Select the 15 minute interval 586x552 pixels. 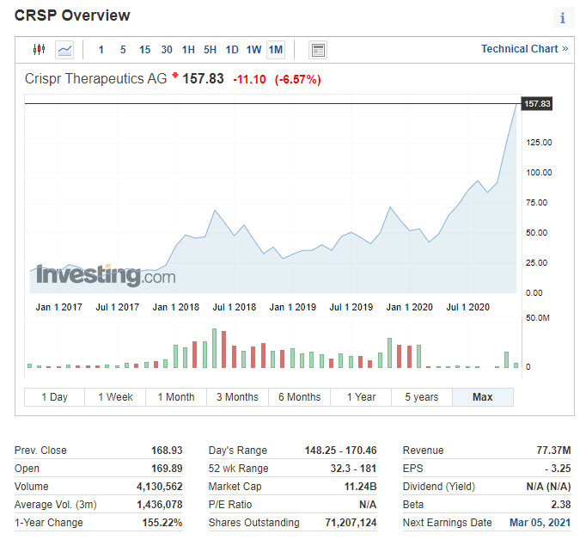tap(144, 50)
